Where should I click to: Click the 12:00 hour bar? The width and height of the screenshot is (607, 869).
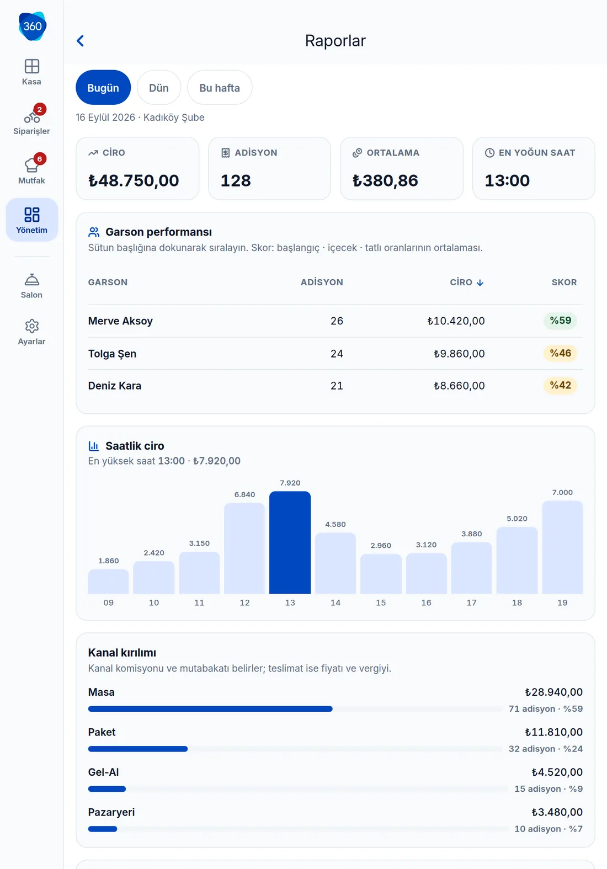pyautogui.click(x=244, y=548)
